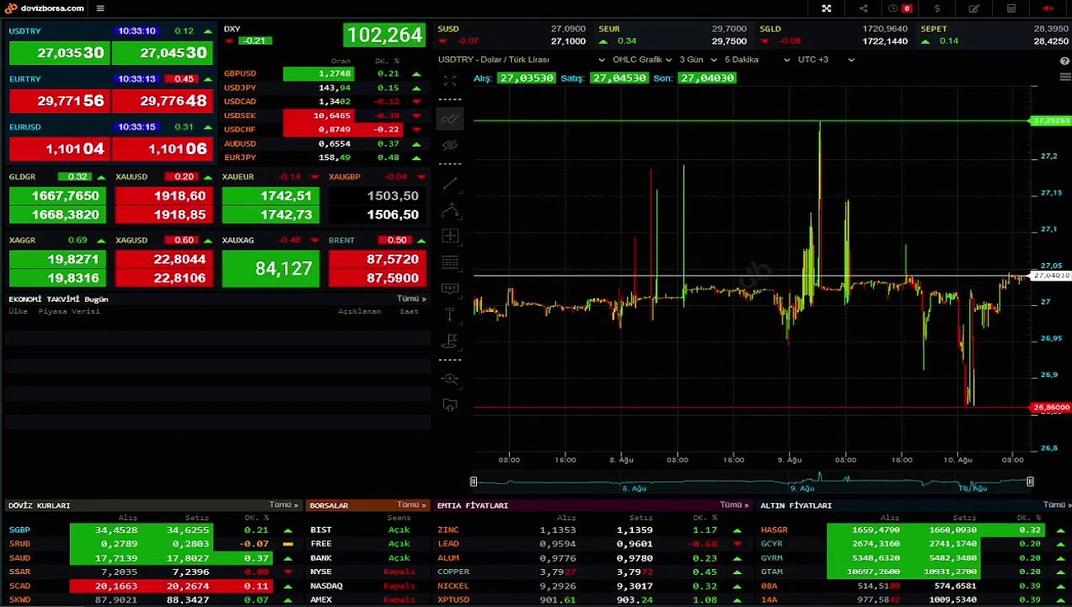Select the SGBP row in Döviz Kurları

point(153,530)
